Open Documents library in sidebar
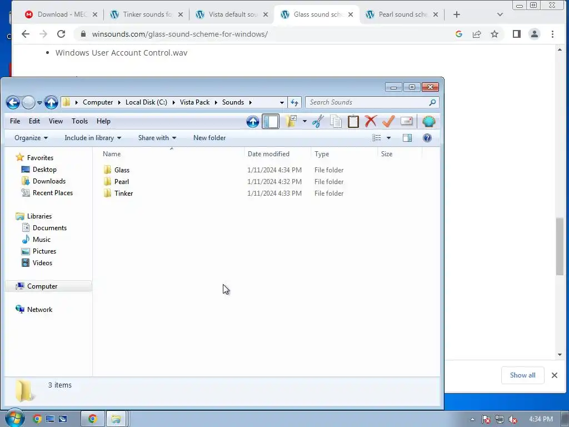The width and height of the screenshot is (569, 427). click(49, 228)
